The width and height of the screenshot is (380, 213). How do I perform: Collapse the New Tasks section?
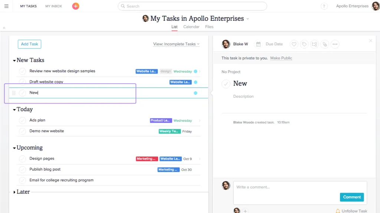pyautogui.click(x=14, y=61)
